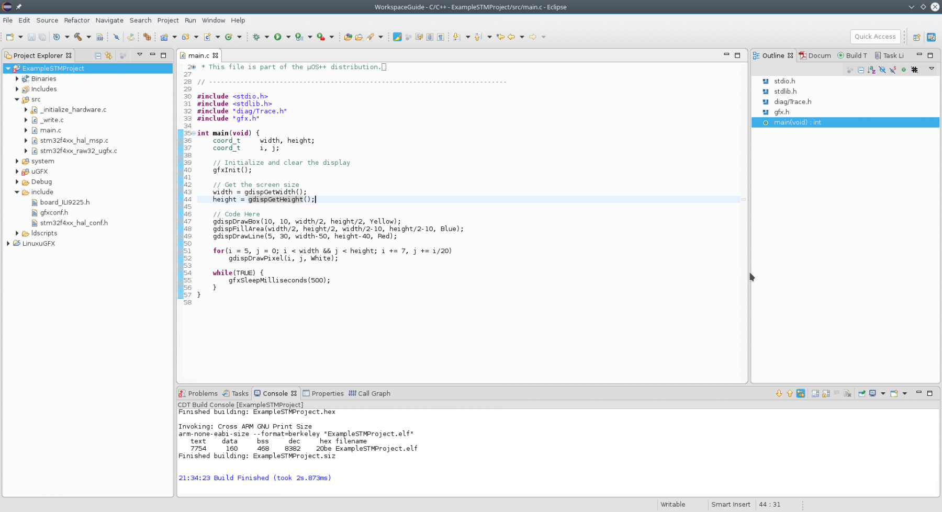Collapse the src folder in Project Explorer

pyautogui.click(x=18, y=99)
